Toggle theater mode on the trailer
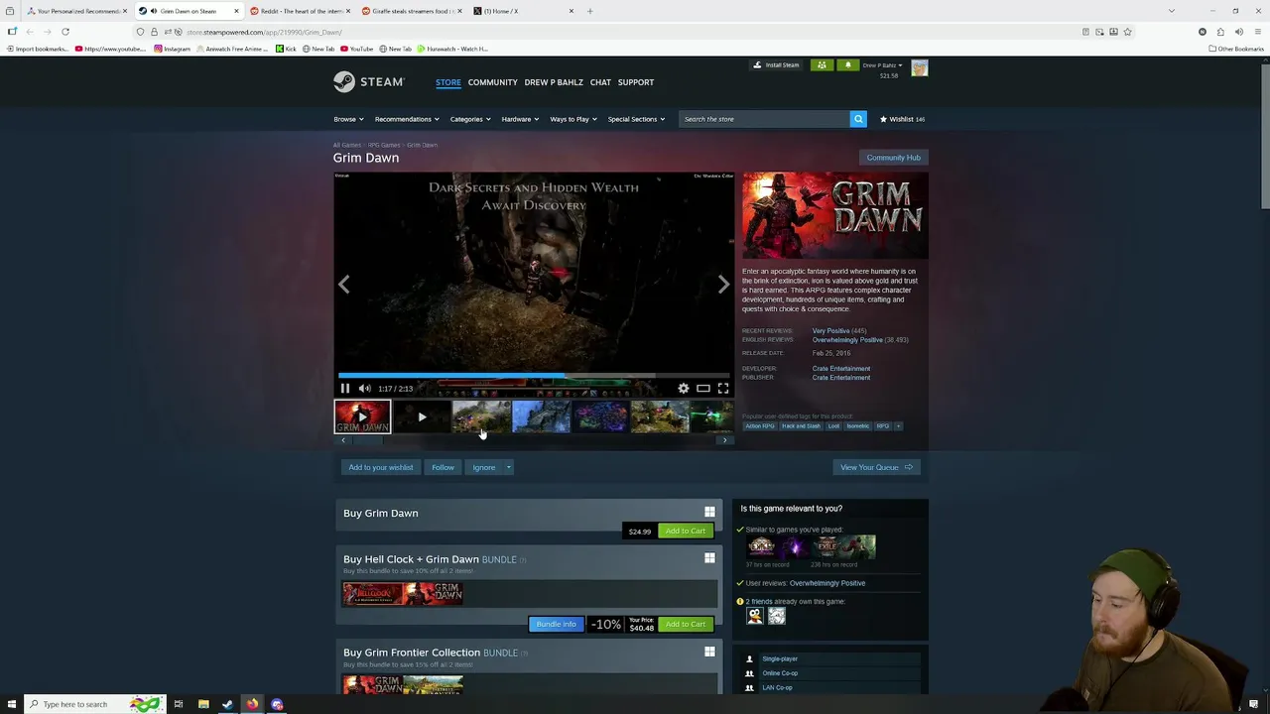1270x714 pixels. pos(702,389)
